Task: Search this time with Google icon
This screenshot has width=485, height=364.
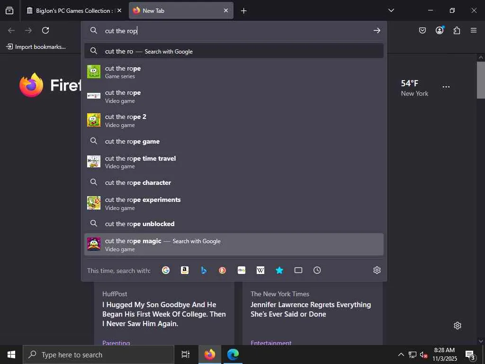Action: tap(166, 270)
